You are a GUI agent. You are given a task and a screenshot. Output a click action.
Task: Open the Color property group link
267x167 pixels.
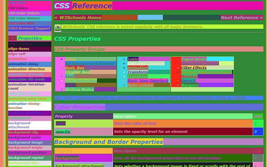click(70, 59)
